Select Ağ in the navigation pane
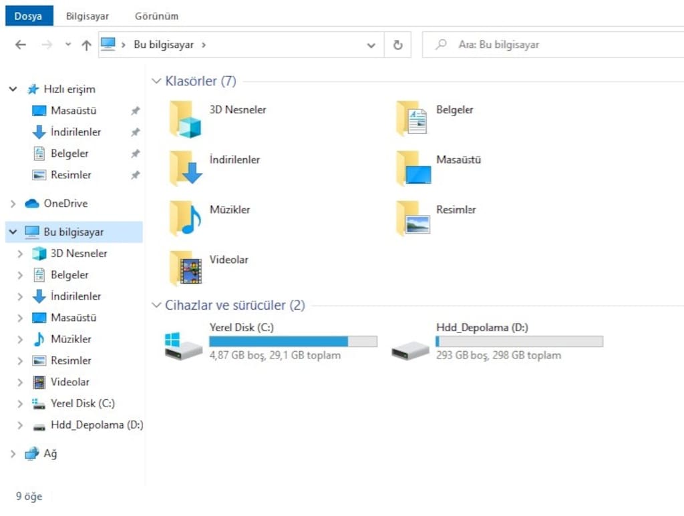684x516 pixels. pyautogui.click(x=50, y=454)
